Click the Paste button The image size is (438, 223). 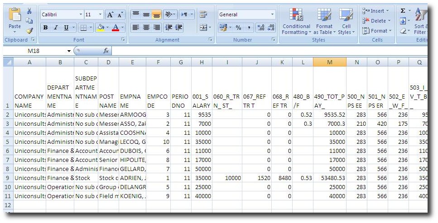[14, 20]
